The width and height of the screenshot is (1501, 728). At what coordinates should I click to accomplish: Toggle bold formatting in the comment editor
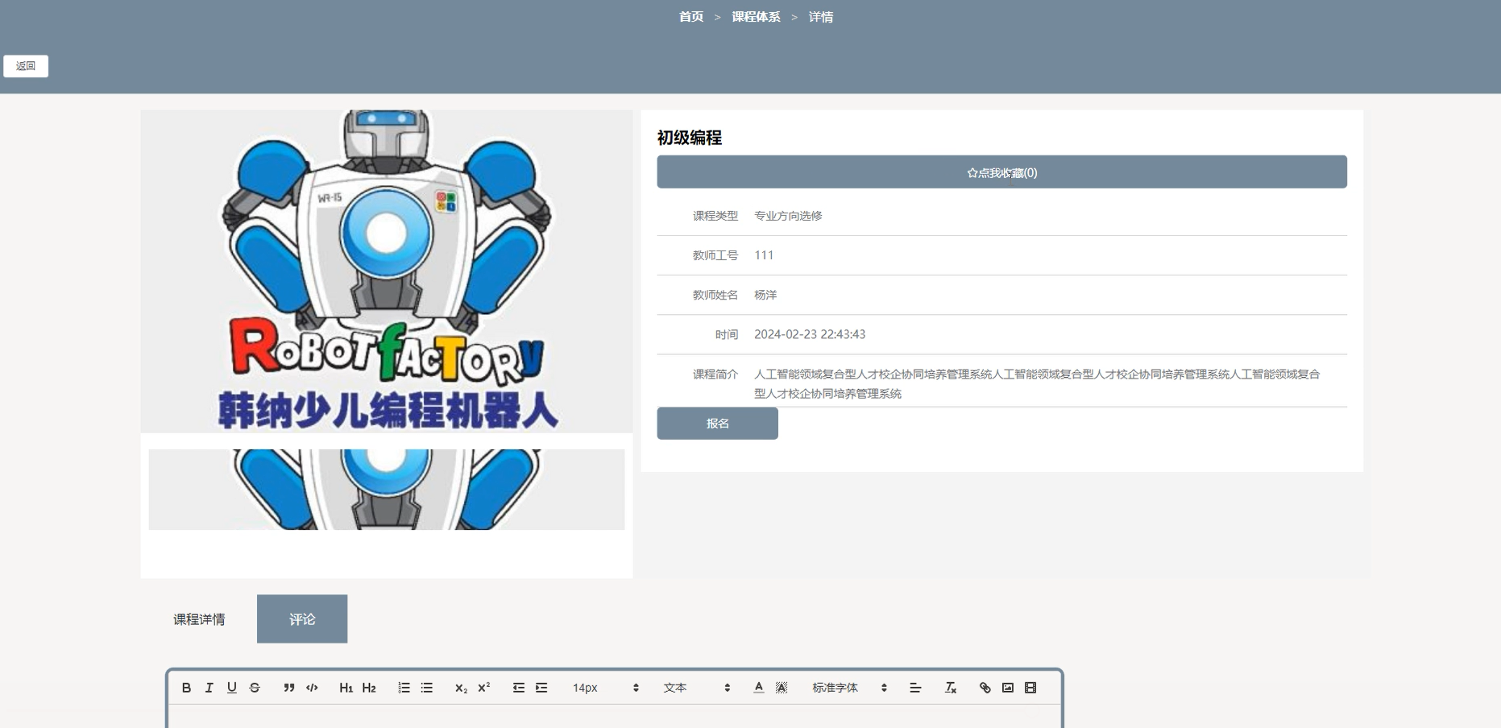point(186,688)
